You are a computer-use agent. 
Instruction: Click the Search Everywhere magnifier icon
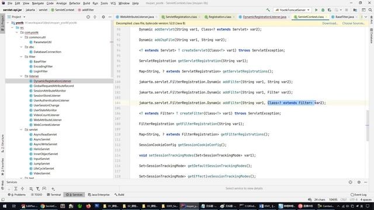pos(370,10)
